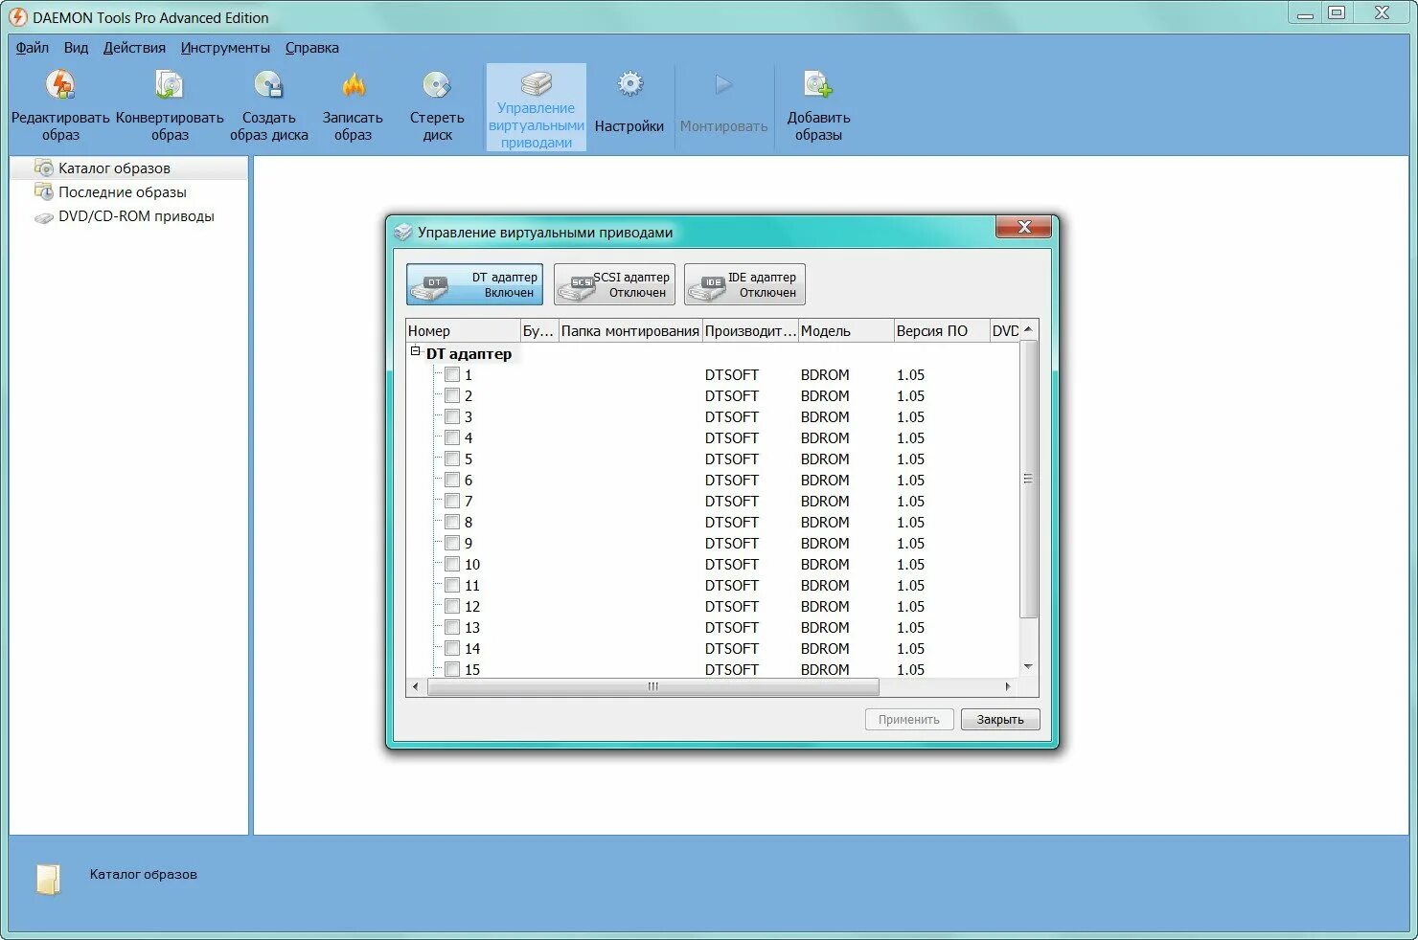Click the DT adapter (DT адаптер) button
Image resolution: width=1418 pixels, height=940 pixels.
[x=474, y=284]
